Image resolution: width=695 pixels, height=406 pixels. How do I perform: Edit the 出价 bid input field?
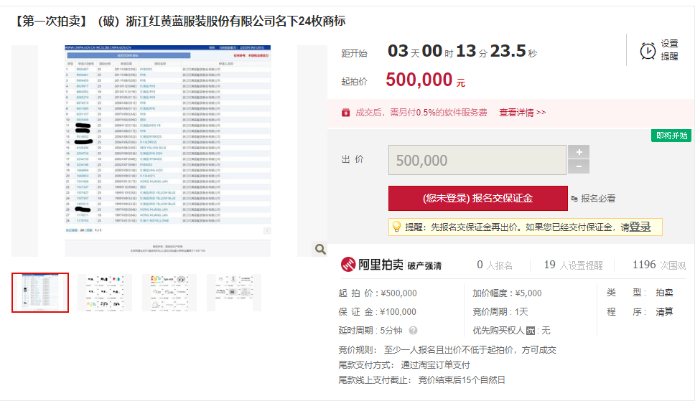[x=477, y=160]
